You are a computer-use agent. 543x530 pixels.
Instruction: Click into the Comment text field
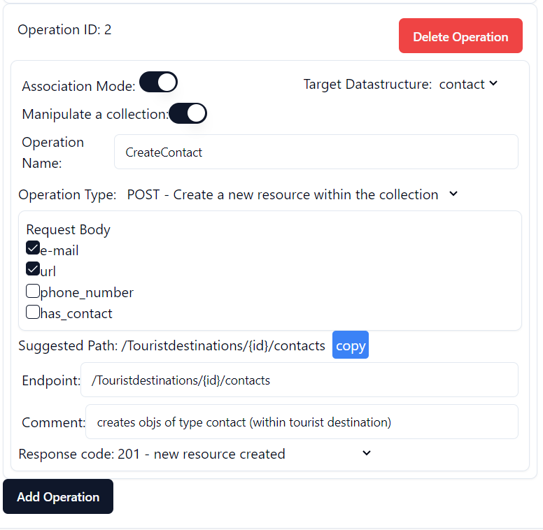point(302,422)
